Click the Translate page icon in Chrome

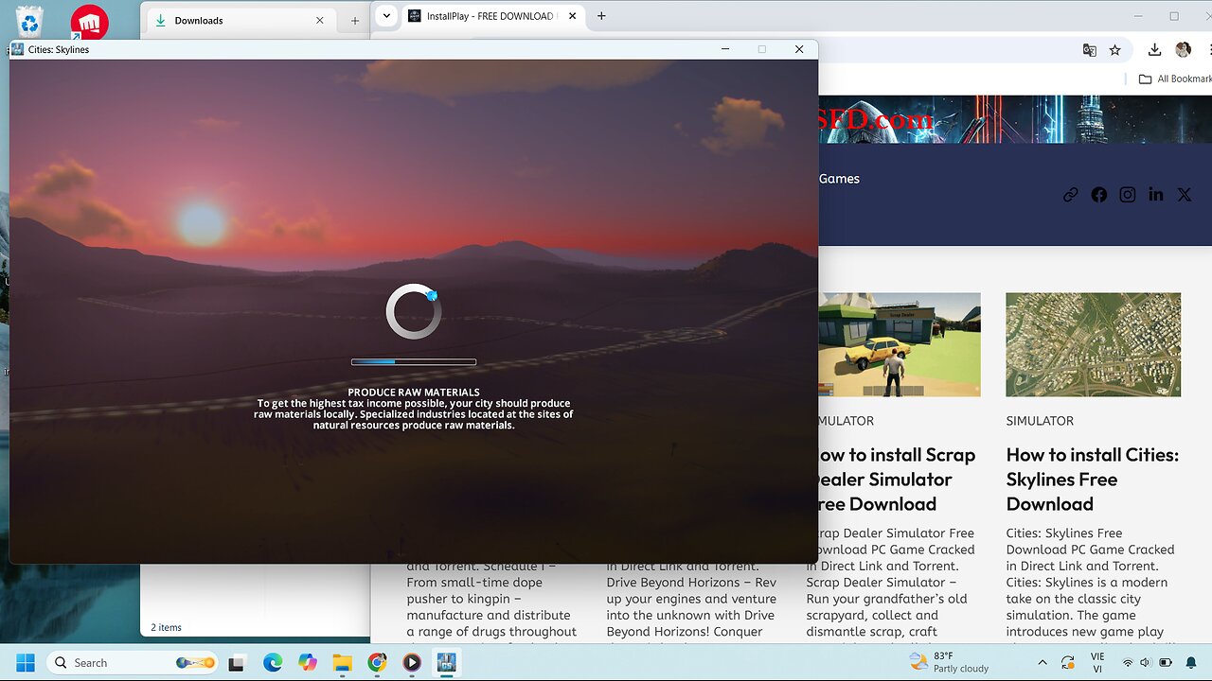coord(1090,50)
